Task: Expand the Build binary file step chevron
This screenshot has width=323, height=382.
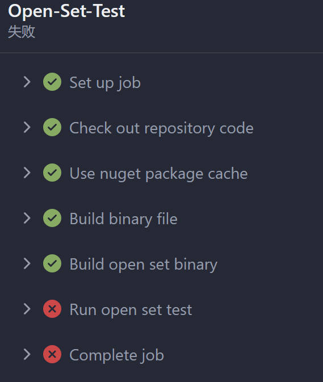Action: click(27, 218)
